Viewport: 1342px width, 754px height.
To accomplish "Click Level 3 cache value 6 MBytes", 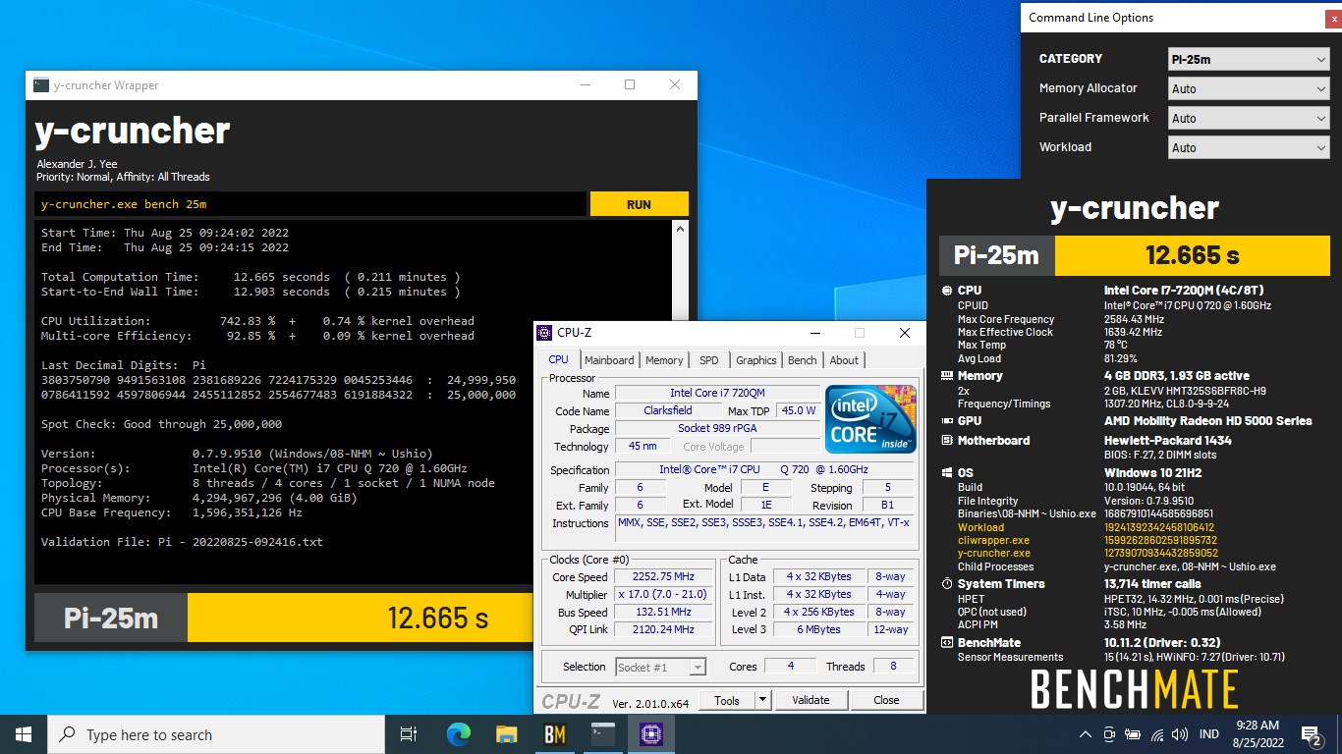I will (819, 630).
